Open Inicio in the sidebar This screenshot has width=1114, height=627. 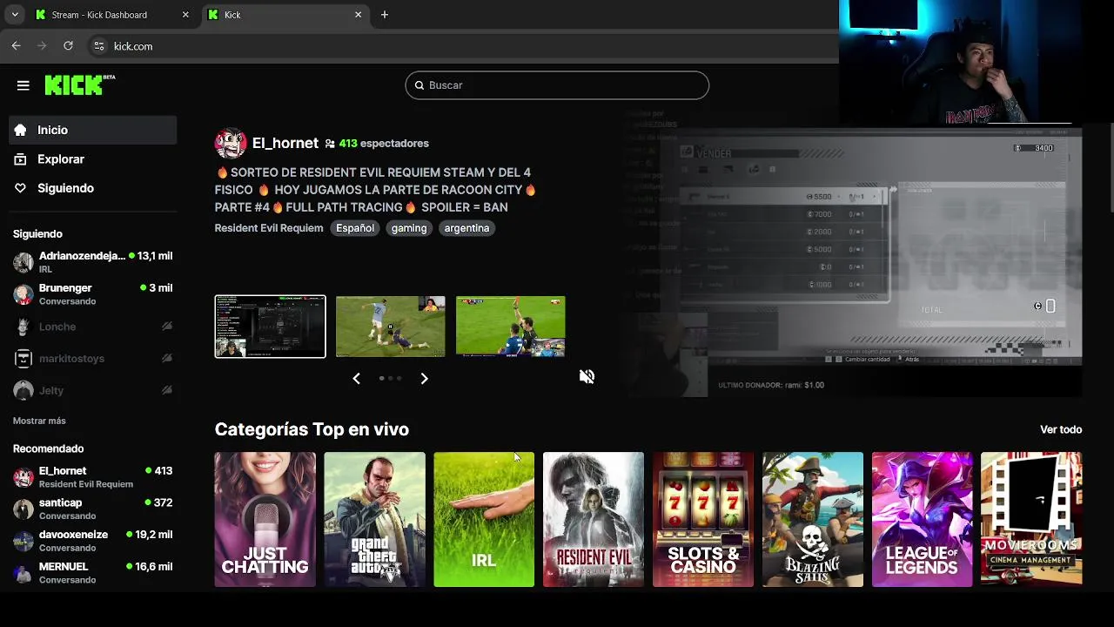[x=92, y=130]
